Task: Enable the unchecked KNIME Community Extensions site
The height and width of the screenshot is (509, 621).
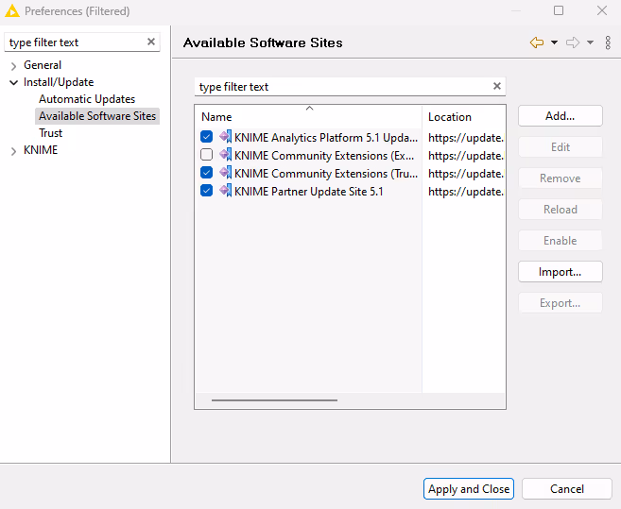Action: (x=207, y=155)
